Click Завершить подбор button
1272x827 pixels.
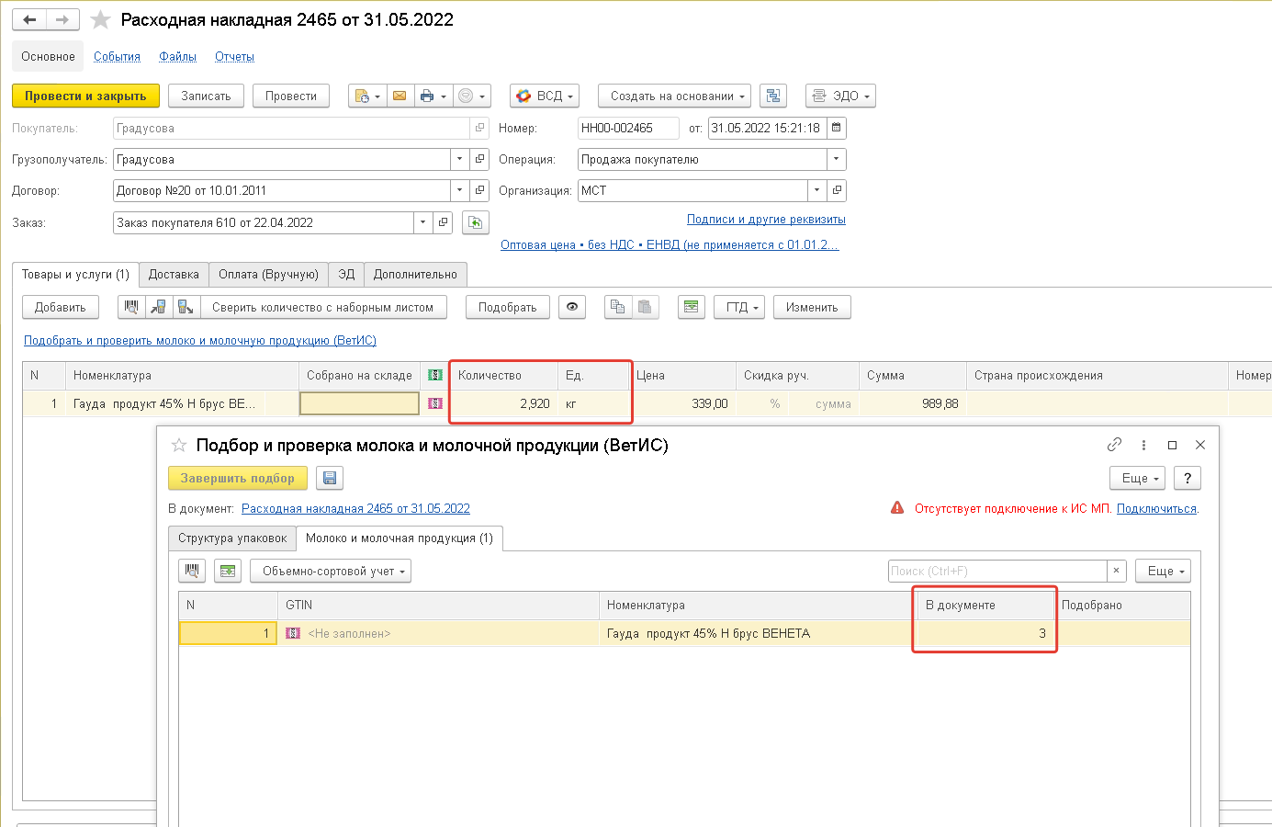point(238,478)
